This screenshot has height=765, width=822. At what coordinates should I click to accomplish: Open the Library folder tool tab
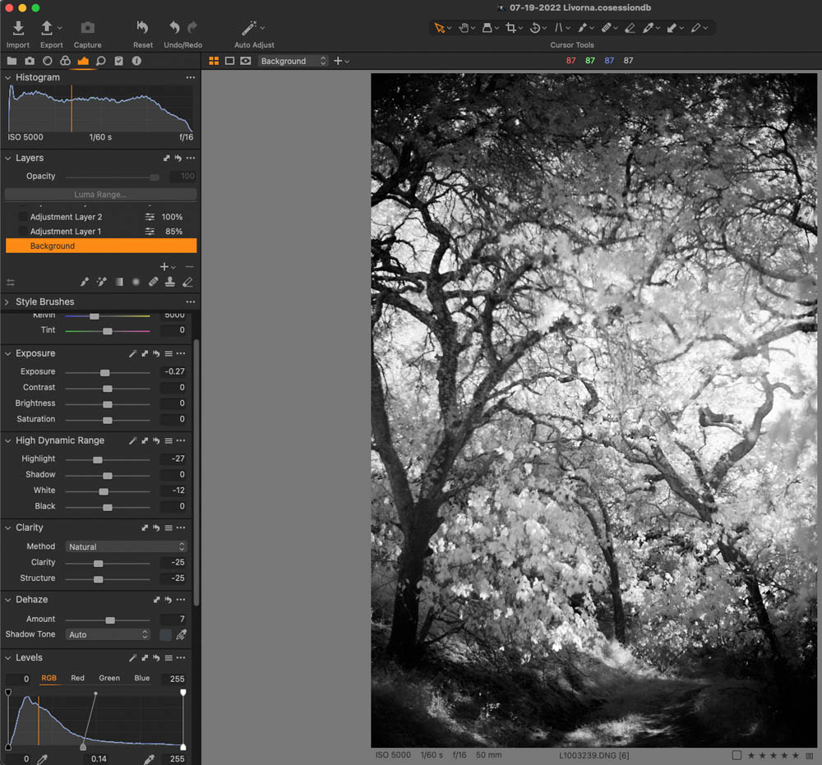click(12, 61)
